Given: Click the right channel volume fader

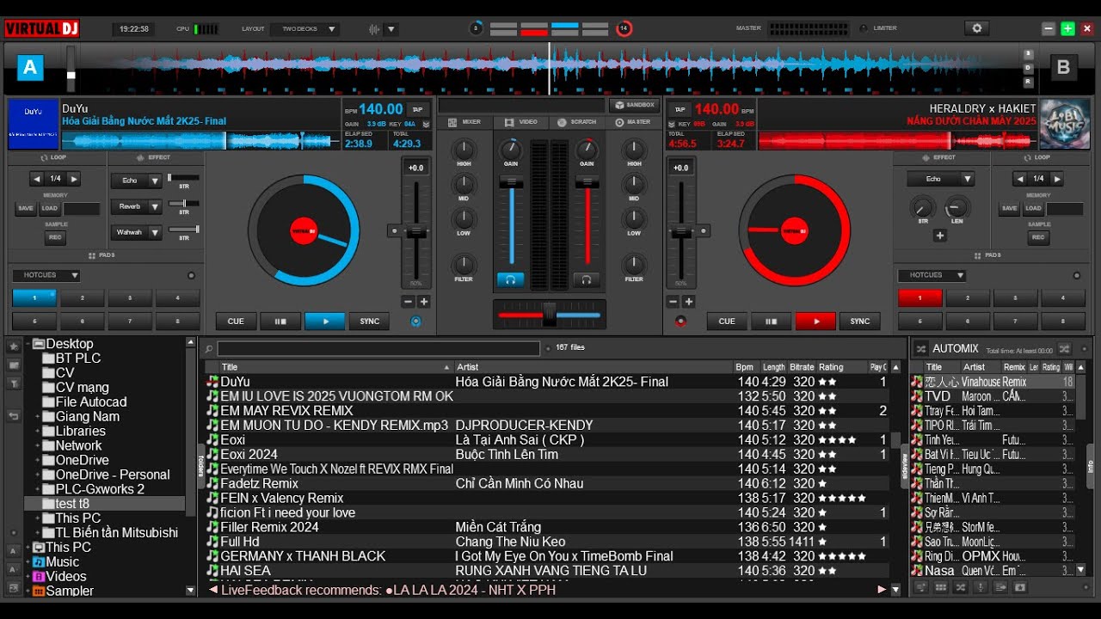Looking at the screenshot, I should pos(587,184).
